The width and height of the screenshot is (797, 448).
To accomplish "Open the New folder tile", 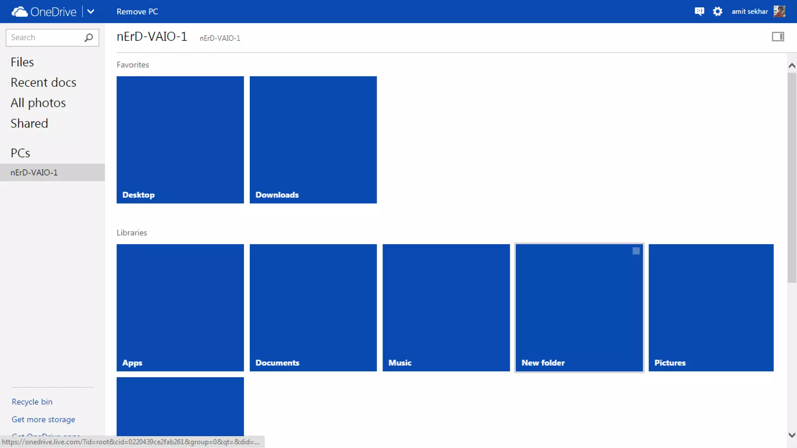I will click(x=579, y=308).
